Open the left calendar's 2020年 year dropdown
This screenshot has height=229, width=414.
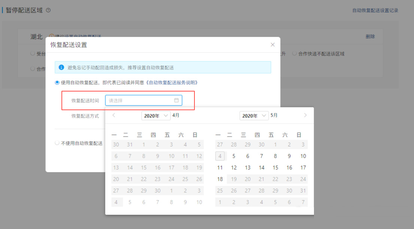[x=155, y=115]
